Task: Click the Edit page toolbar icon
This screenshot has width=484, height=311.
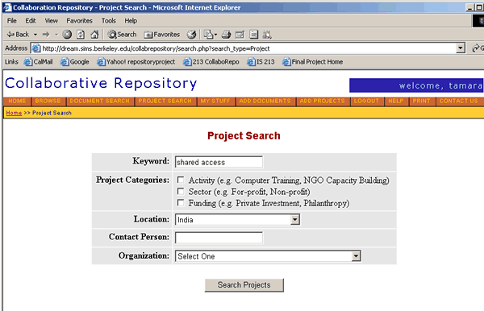Action: (240, 35)
